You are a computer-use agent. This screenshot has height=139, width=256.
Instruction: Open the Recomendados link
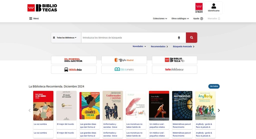(x=159, y=47)
